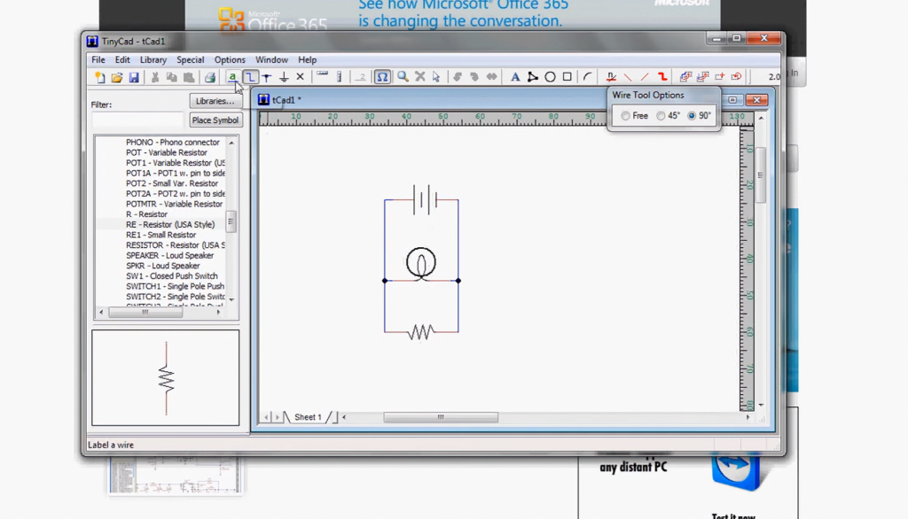The width and height of the screenshot is (908, 519).
Task: Enable 90 degree wire routing
Action: coord(692,115)
